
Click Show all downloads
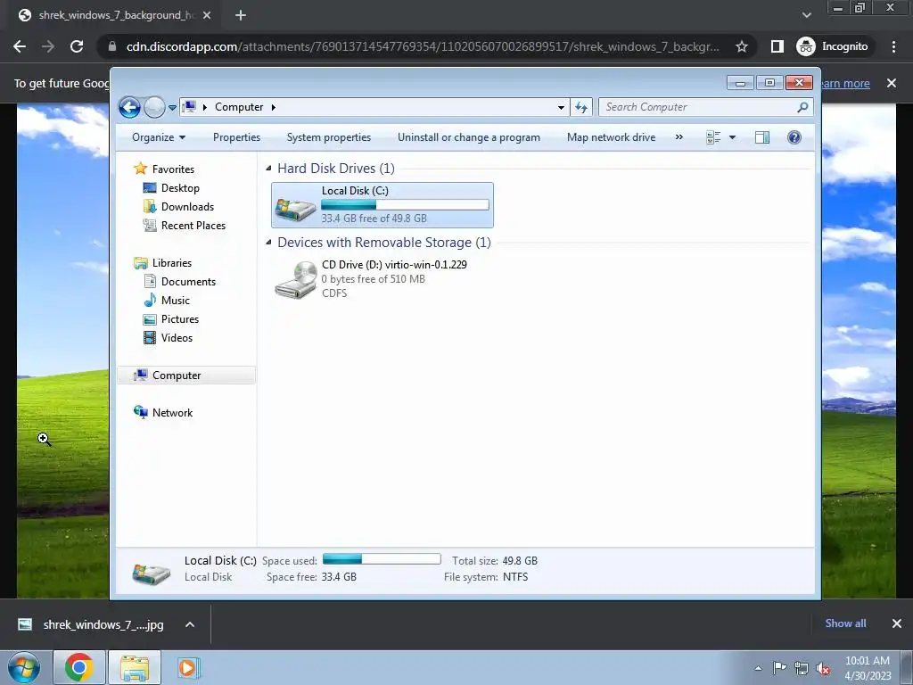[x=845, y=623]
